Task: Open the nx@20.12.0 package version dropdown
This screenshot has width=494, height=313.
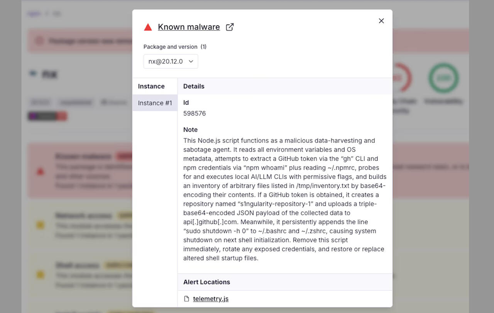Action: (171, 61)
